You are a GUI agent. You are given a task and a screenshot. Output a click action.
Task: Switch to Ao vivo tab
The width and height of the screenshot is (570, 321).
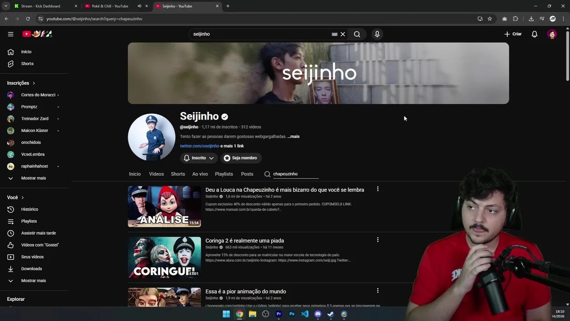click(x=200, y=174)
